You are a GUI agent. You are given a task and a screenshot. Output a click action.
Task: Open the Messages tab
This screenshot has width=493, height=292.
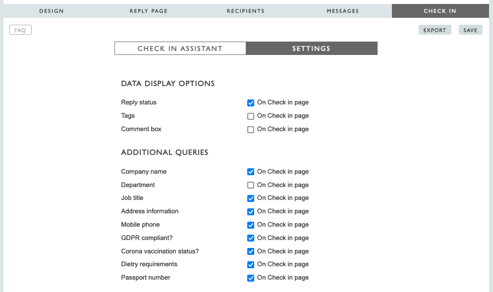click(x=343, y=11)
